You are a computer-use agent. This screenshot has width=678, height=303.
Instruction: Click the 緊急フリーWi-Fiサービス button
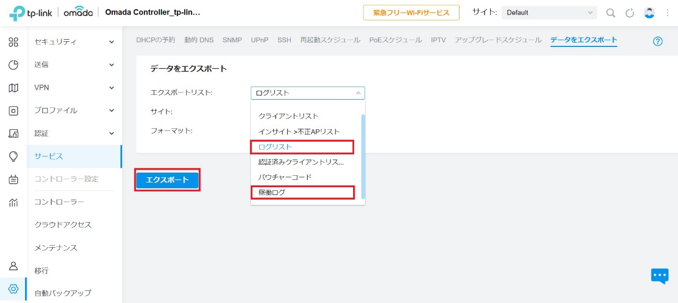point(411,13)
